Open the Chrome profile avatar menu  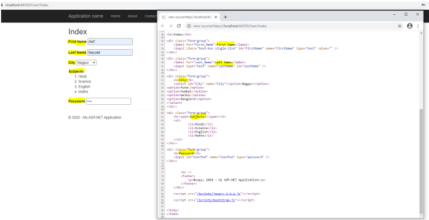[x=409, y=26]
